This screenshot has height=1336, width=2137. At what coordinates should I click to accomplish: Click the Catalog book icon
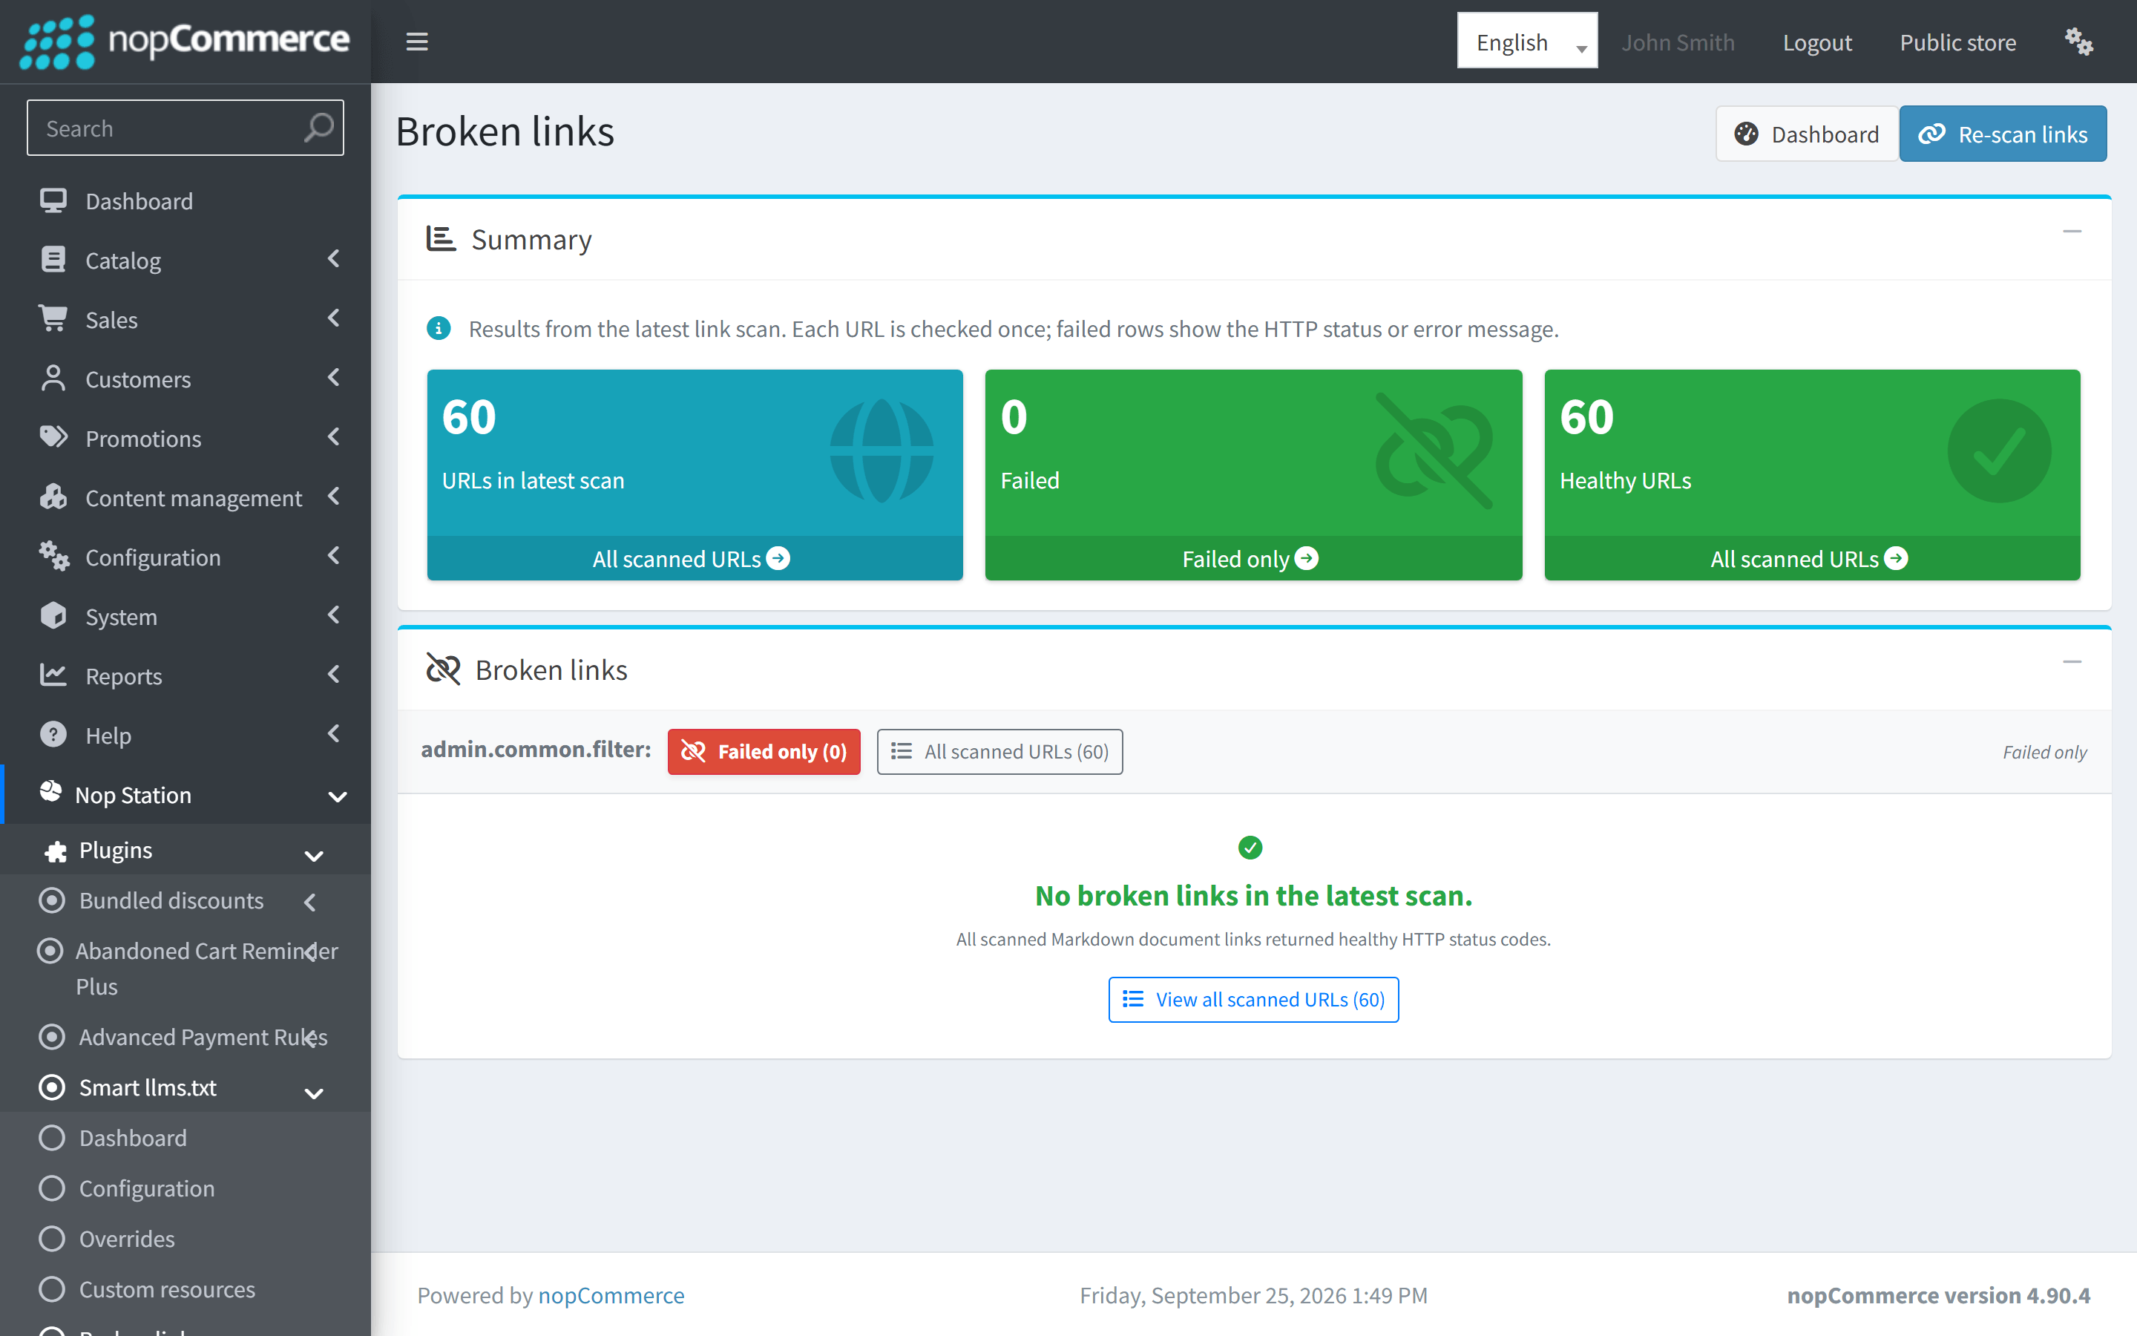[x=53, y=260]
